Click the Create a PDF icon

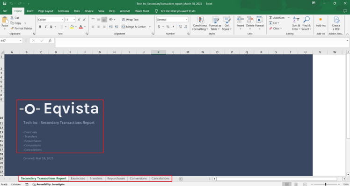click(336, 20)
